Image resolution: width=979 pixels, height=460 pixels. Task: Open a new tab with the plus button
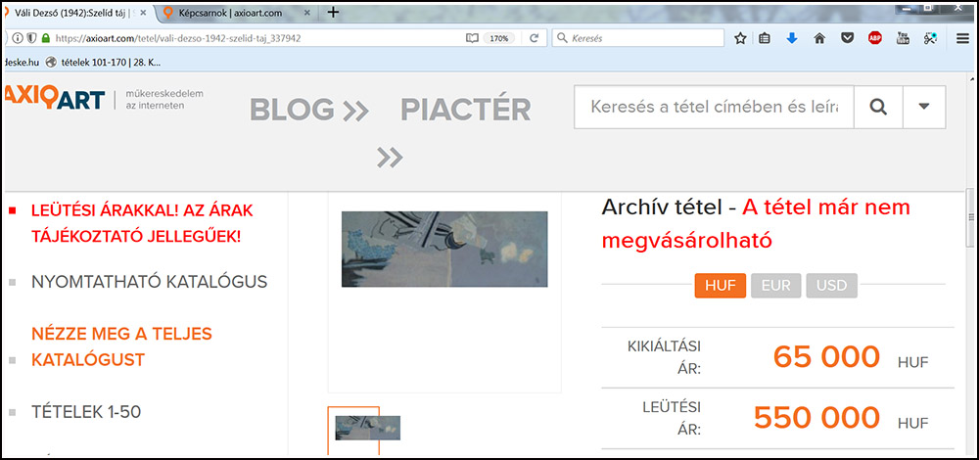tap(334, 12)
